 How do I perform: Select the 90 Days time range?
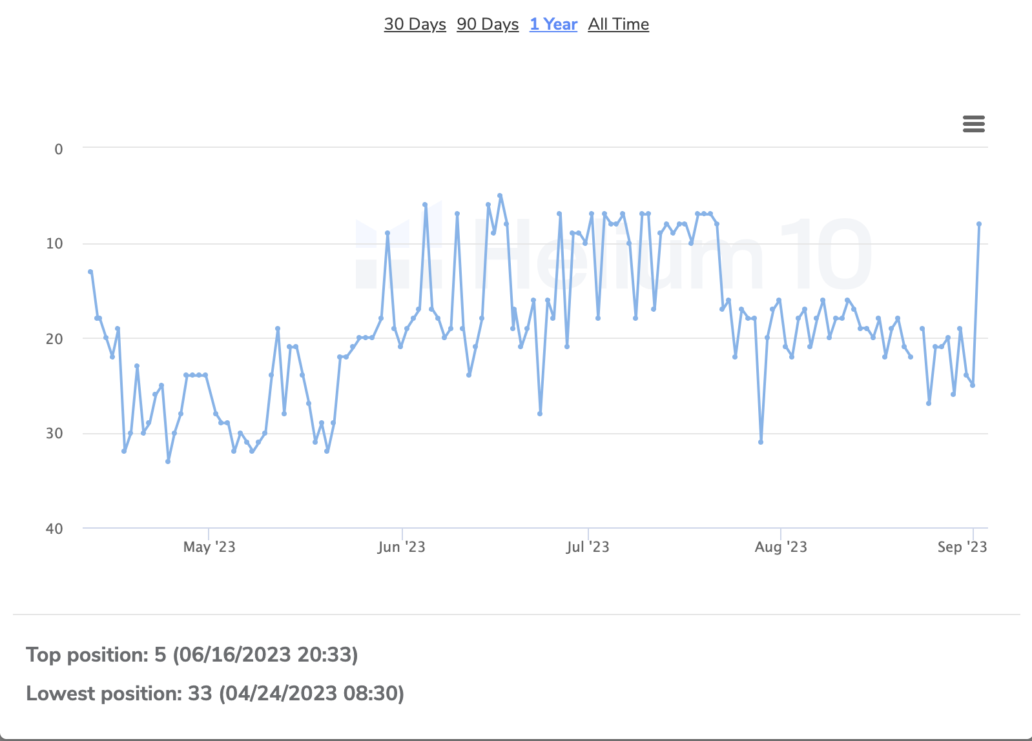[488, 25]
